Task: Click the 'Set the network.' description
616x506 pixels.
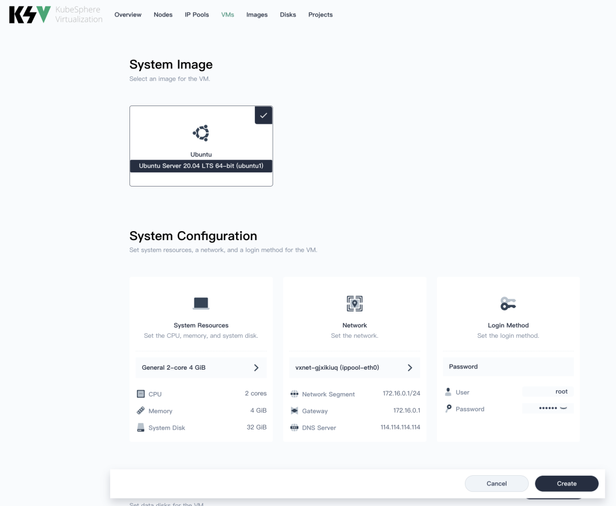Action: 354,335
